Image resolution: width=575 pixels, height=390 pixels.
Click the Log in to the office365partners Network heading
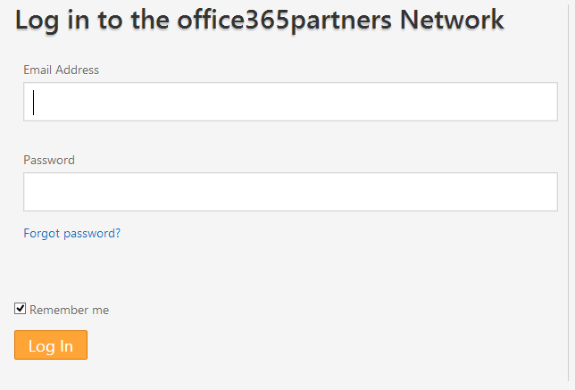click(260, 21)
